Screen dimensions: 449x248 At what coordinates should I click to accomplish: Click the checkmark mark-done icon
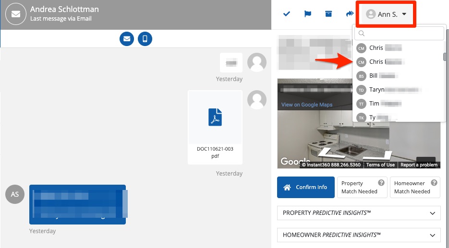tap(287, 14)
